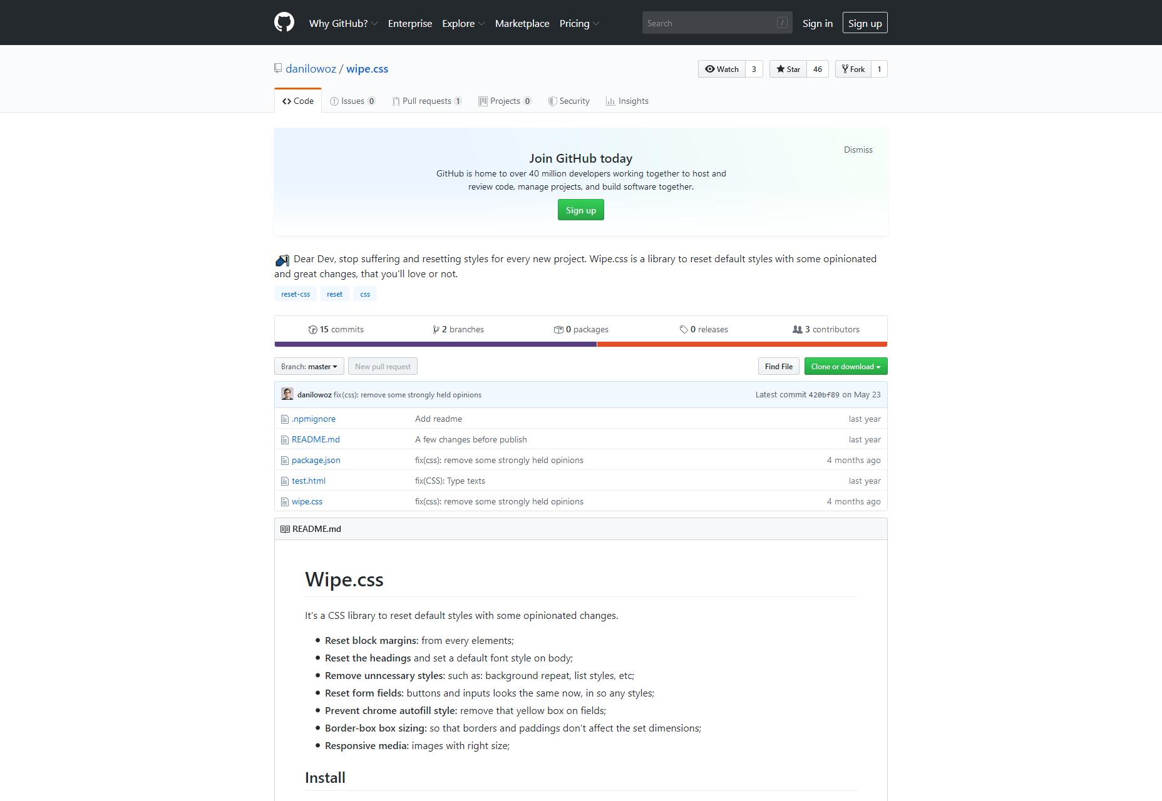
Task: Open the Marketplace page
Action: [522, 23]
